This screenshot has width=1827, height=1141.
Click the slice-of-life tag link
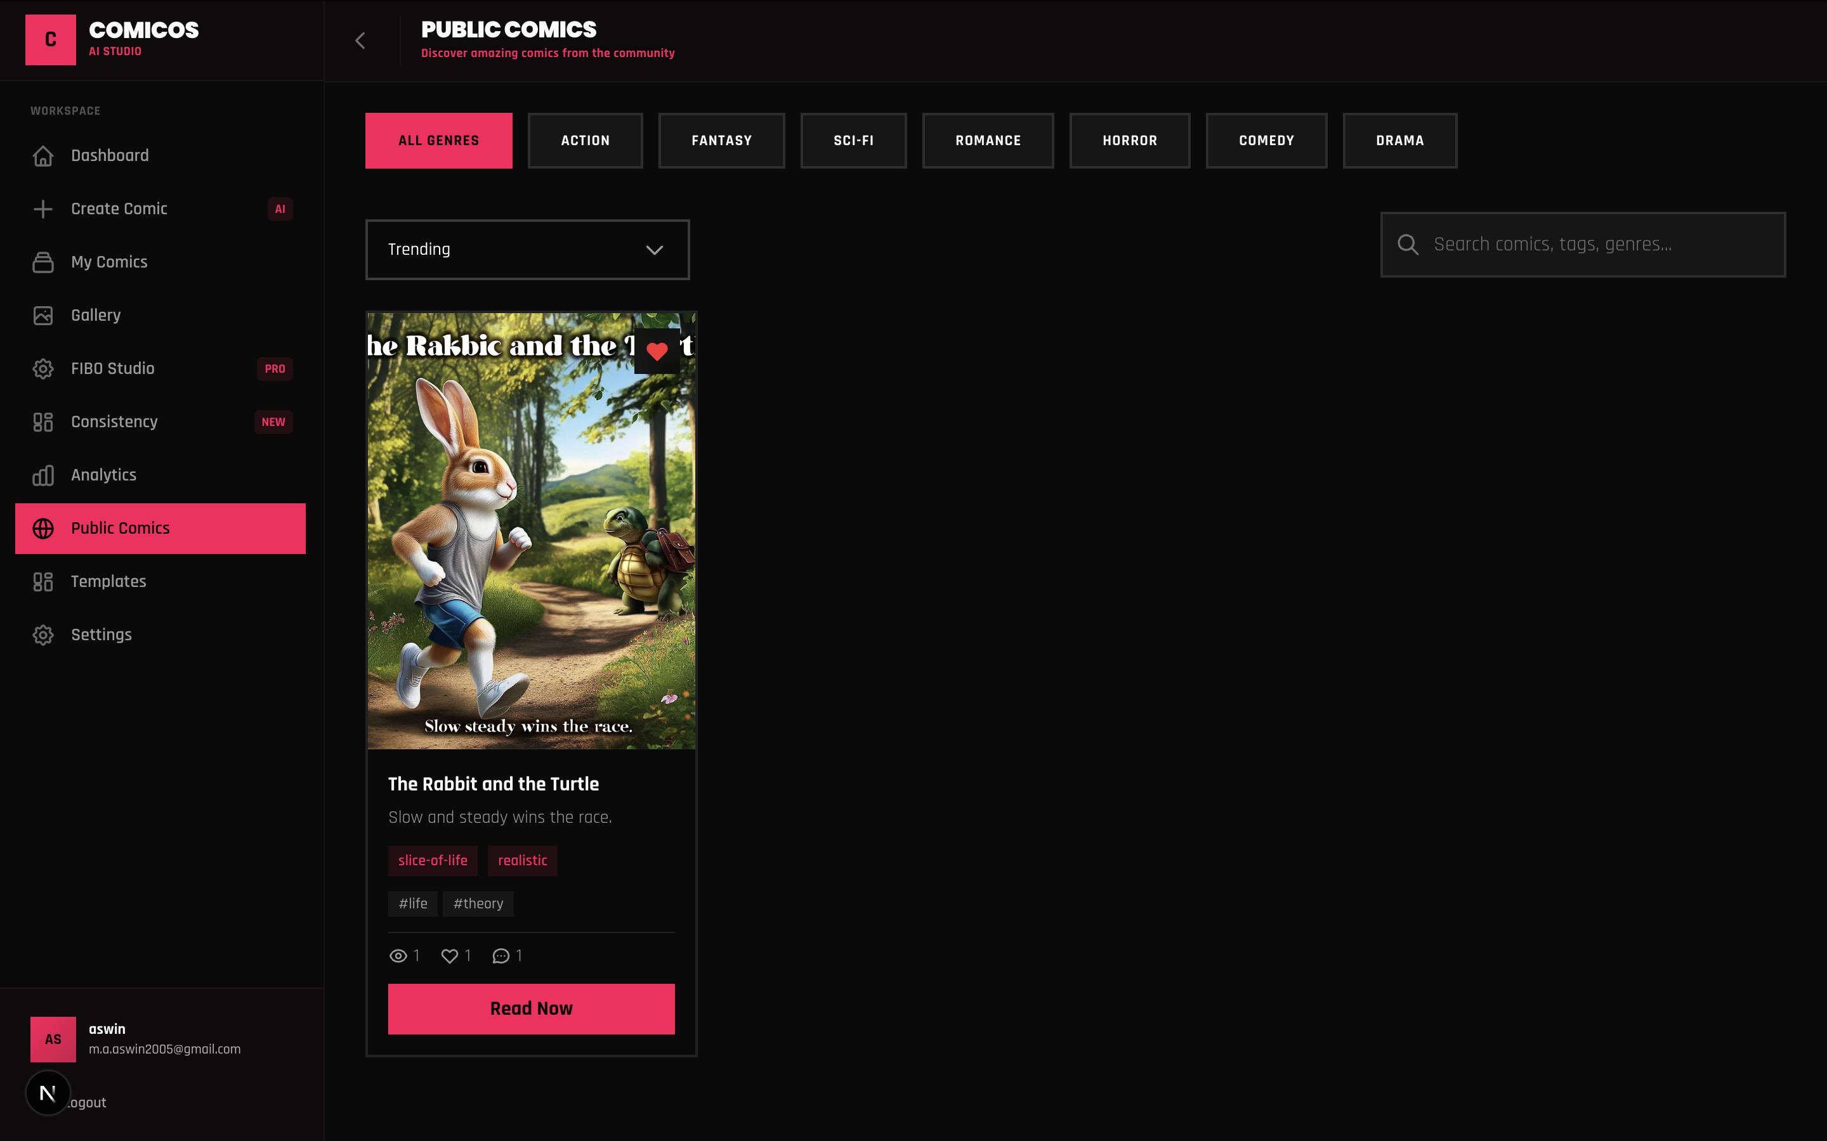click(433, 860)
